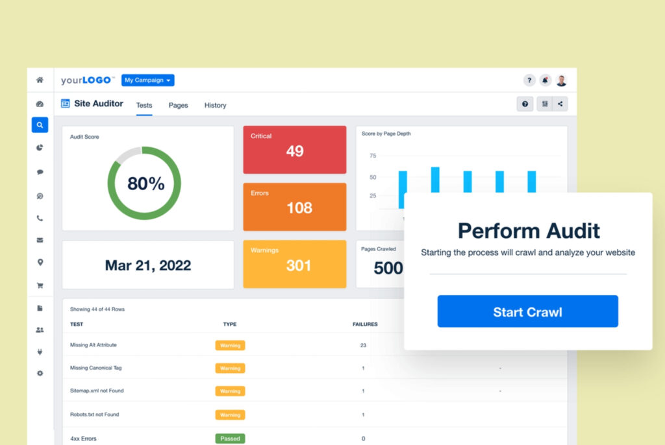Open the integrations plug icon in sidebar
This screenshot has width=665, height=445.
40,352
